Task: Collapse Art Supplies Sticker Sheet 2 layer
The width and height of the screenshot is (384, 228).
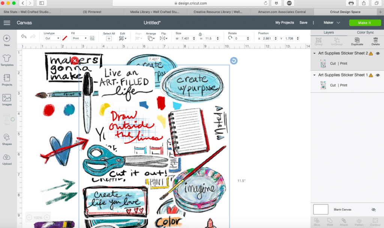Action: [x=315, y=53]
